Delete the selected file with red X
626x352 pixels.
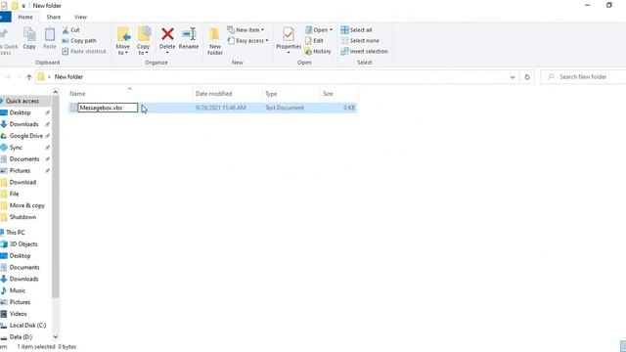tap(167, 38)
